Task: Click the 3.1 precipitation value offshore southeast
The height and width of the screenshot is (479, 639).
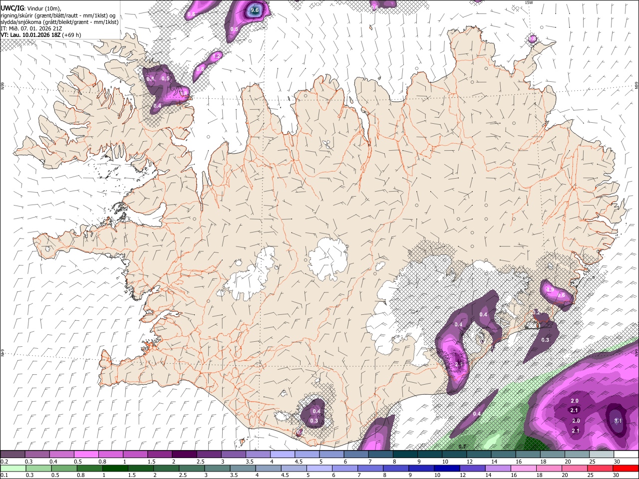Action: tap(618, 421)
